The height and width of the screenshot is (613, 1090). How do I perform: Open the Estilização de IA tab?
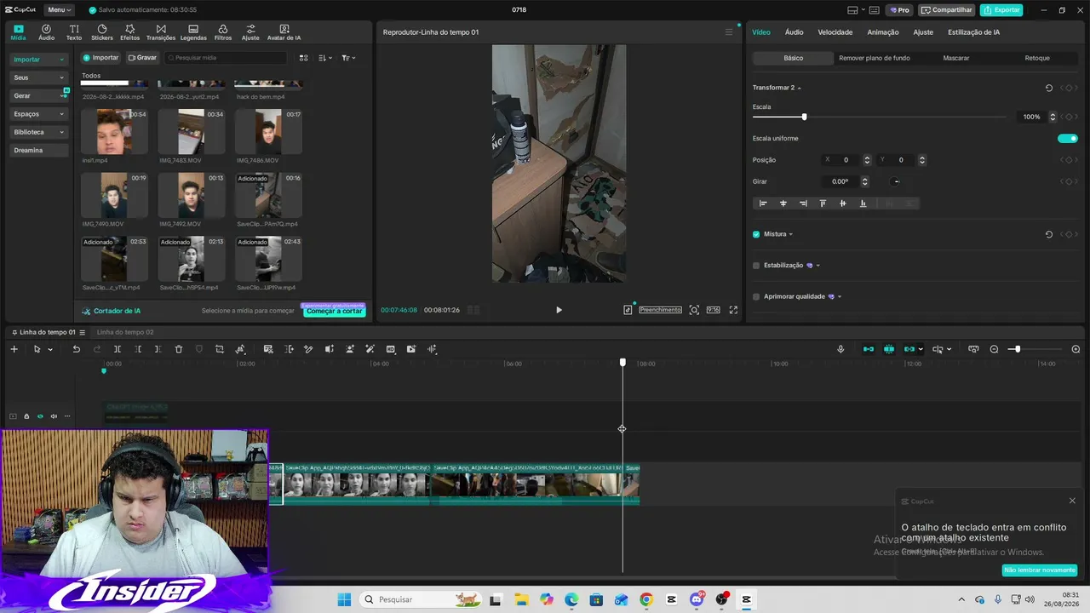[x=973, y=32]
